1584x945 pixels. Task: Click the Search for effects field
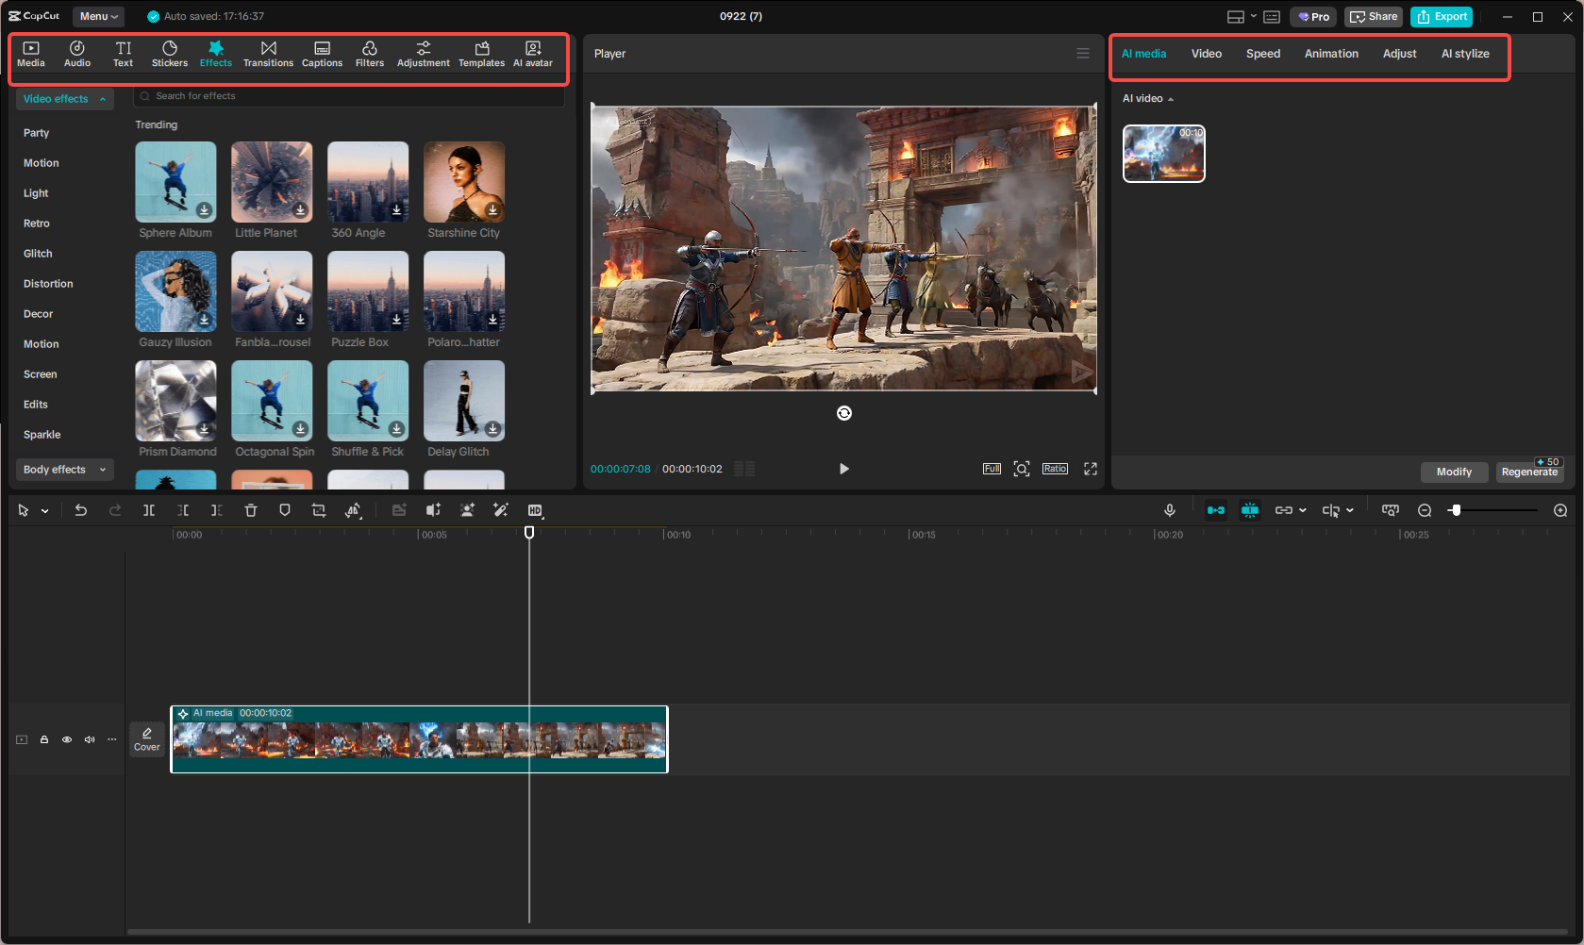tap(349, 96)
